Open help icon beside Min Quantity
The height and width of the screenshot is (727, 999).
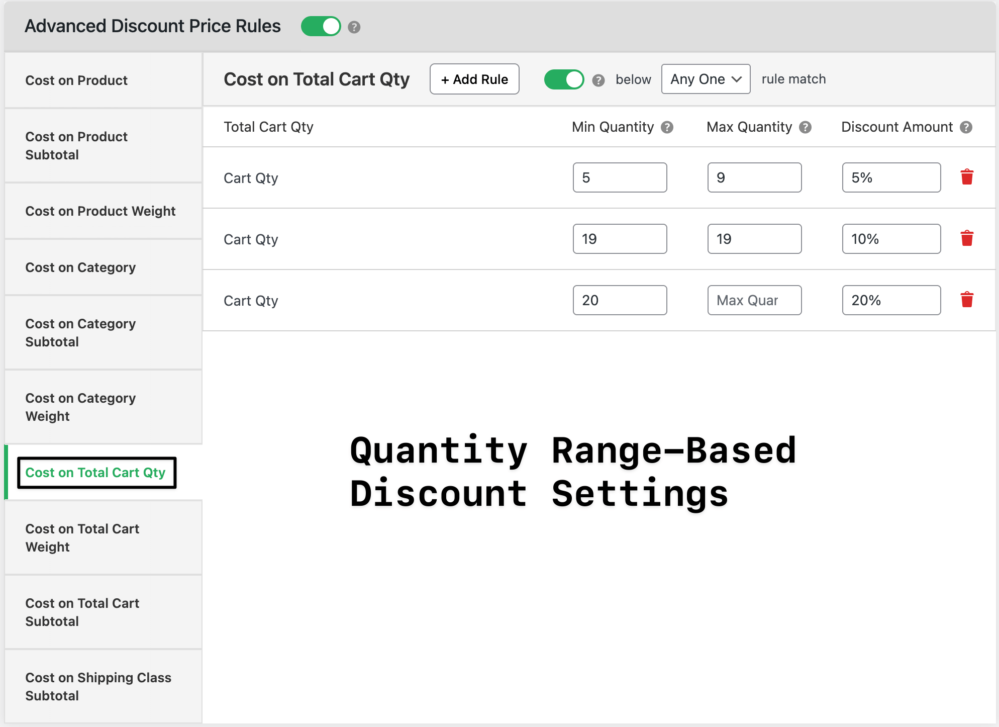click(x=667, y=127)
